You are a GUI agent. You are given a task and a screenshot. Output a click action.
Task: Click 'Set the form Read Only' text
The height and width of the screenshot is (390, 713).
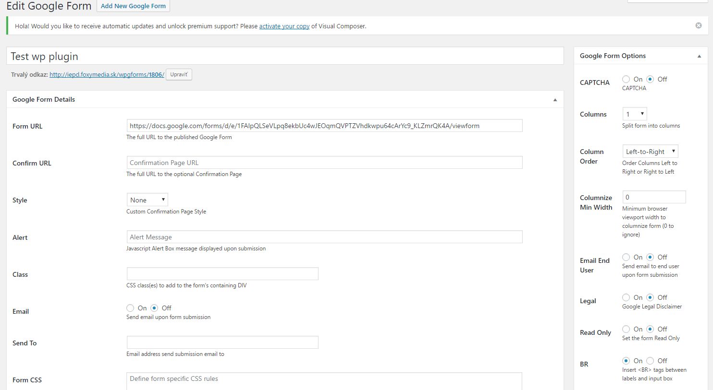tap(651, 338)
